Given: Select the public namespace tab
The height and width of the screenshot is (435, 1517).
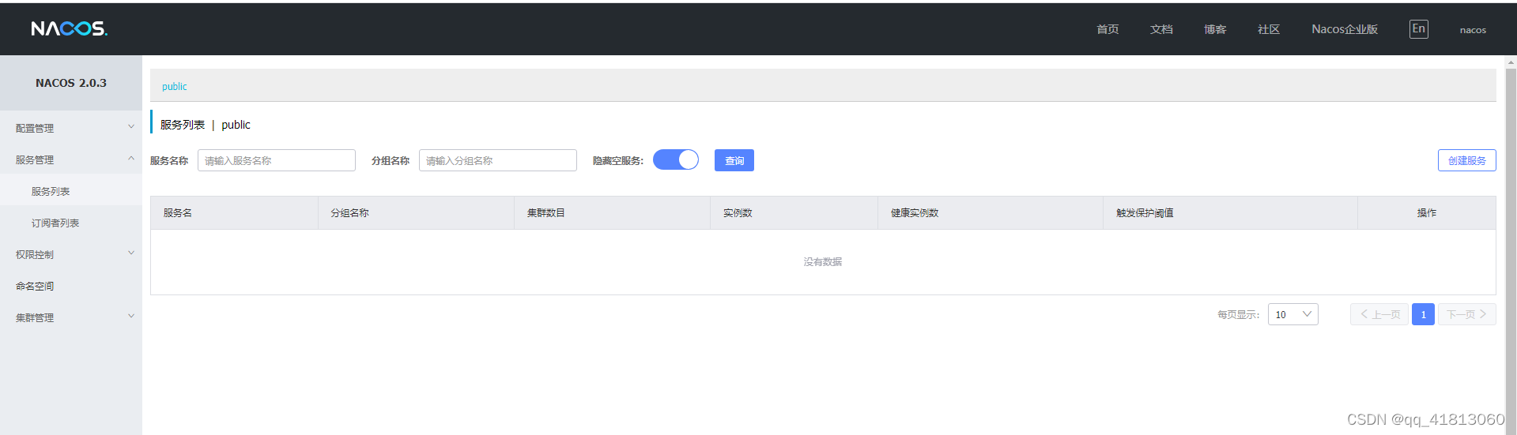Looking at the screenshot, I should pos(175,86).
